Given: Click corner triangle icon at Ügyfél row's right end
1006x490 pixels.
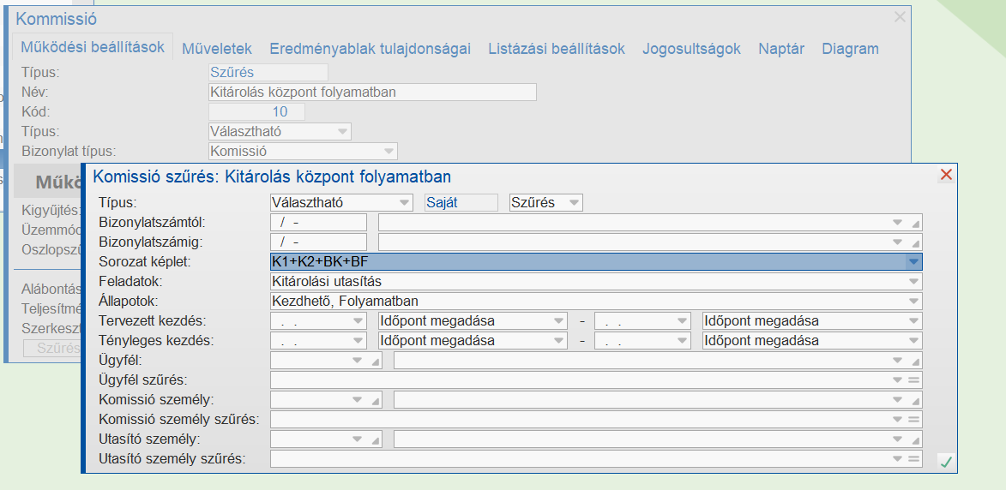Looking at the screenshot, I should coord(915,361).
